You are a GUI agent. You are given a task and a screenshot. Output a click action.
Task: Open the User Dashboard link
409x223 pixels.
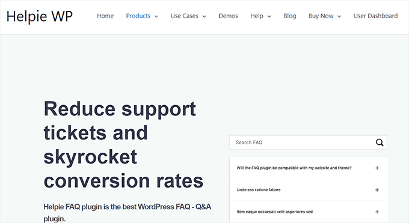click(375, 16)
